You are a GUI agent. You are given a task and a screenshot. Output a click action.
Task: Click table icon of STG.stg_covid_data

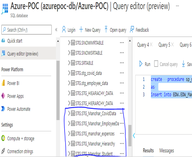tap(73, 73)
